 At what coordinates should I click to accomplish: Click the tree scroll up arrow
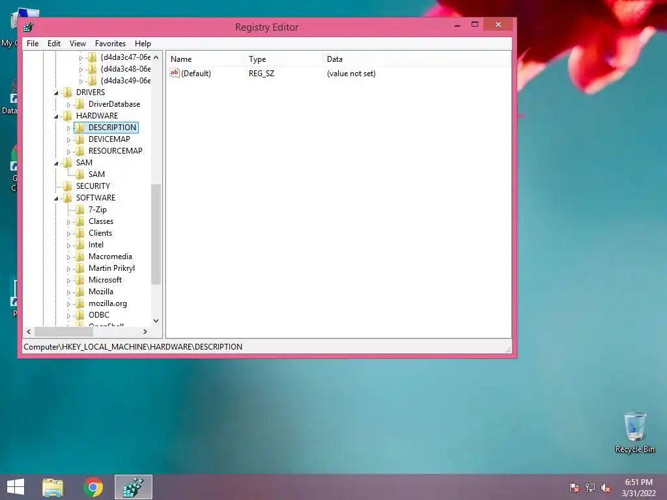(x=156, y=57)
